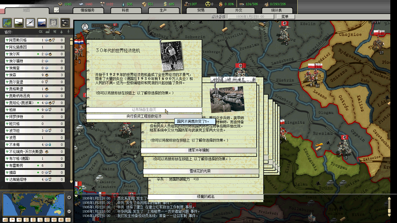Select province 阿伦施泰因 in list
397x223 pixels.
click(35, 47)
